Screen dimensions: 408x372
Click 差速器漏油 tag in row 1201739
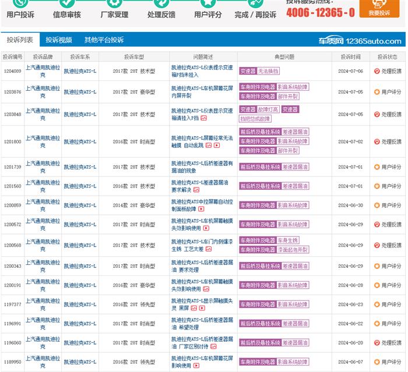[295, 167]
